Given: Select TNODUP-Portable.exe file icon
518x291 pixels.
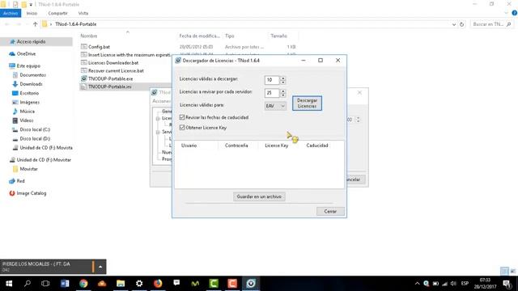Looking at the screenshot, I should tap(84, 78).
